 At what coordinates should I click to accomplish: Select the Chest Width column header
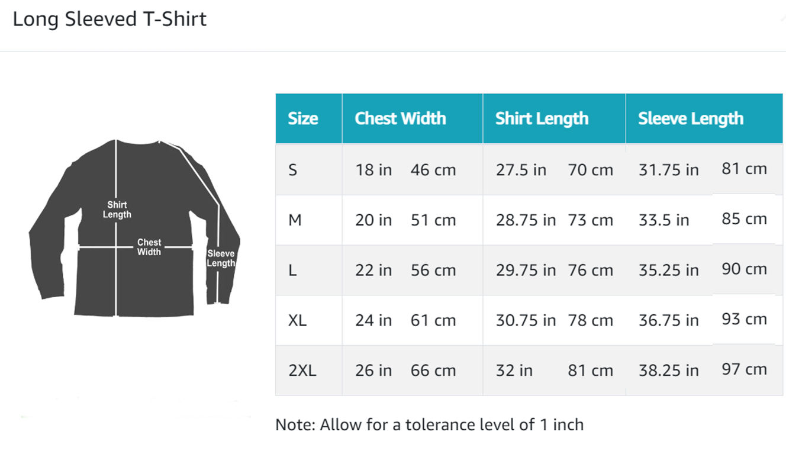pyautogui.click(x=400, y=118)
